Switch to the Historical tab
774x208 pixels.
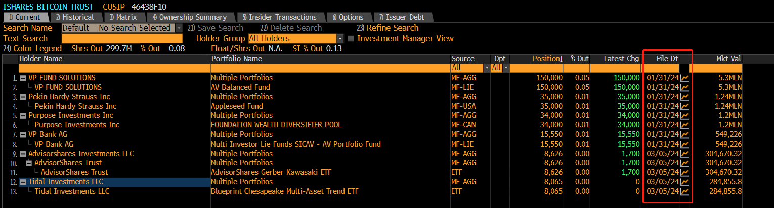tap(75, 17)
